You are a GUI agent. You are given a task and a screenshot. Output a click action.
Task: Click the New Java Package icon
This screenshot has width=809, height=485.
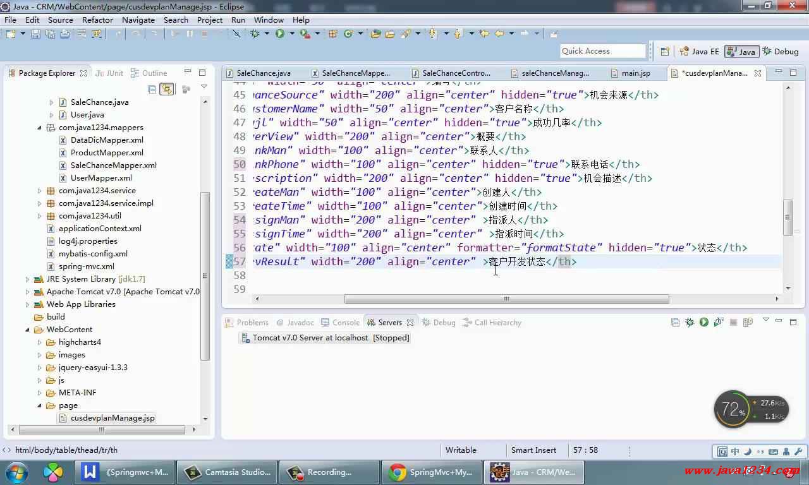pos(332,33)
